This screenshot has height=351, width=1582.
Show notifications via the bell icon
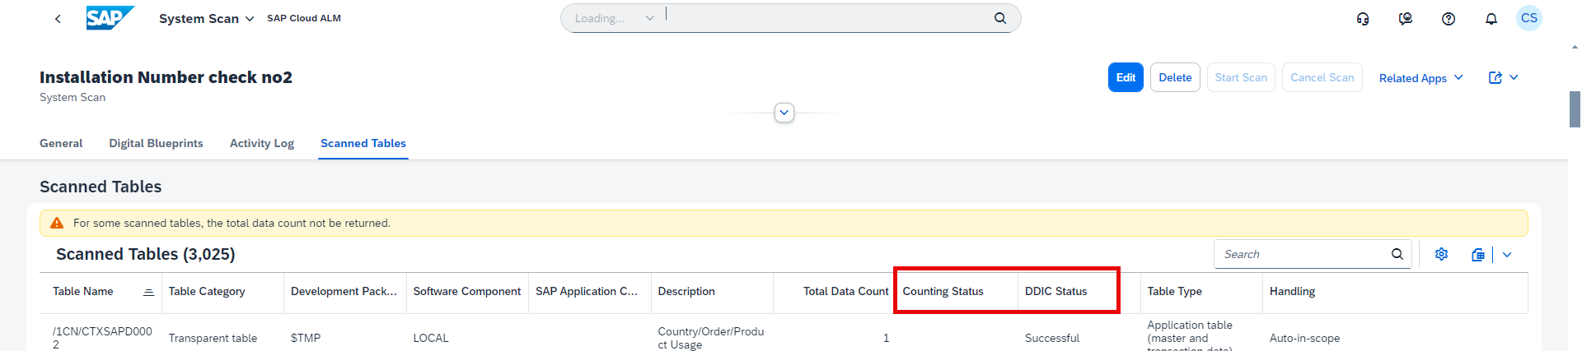coord(1491,19)
